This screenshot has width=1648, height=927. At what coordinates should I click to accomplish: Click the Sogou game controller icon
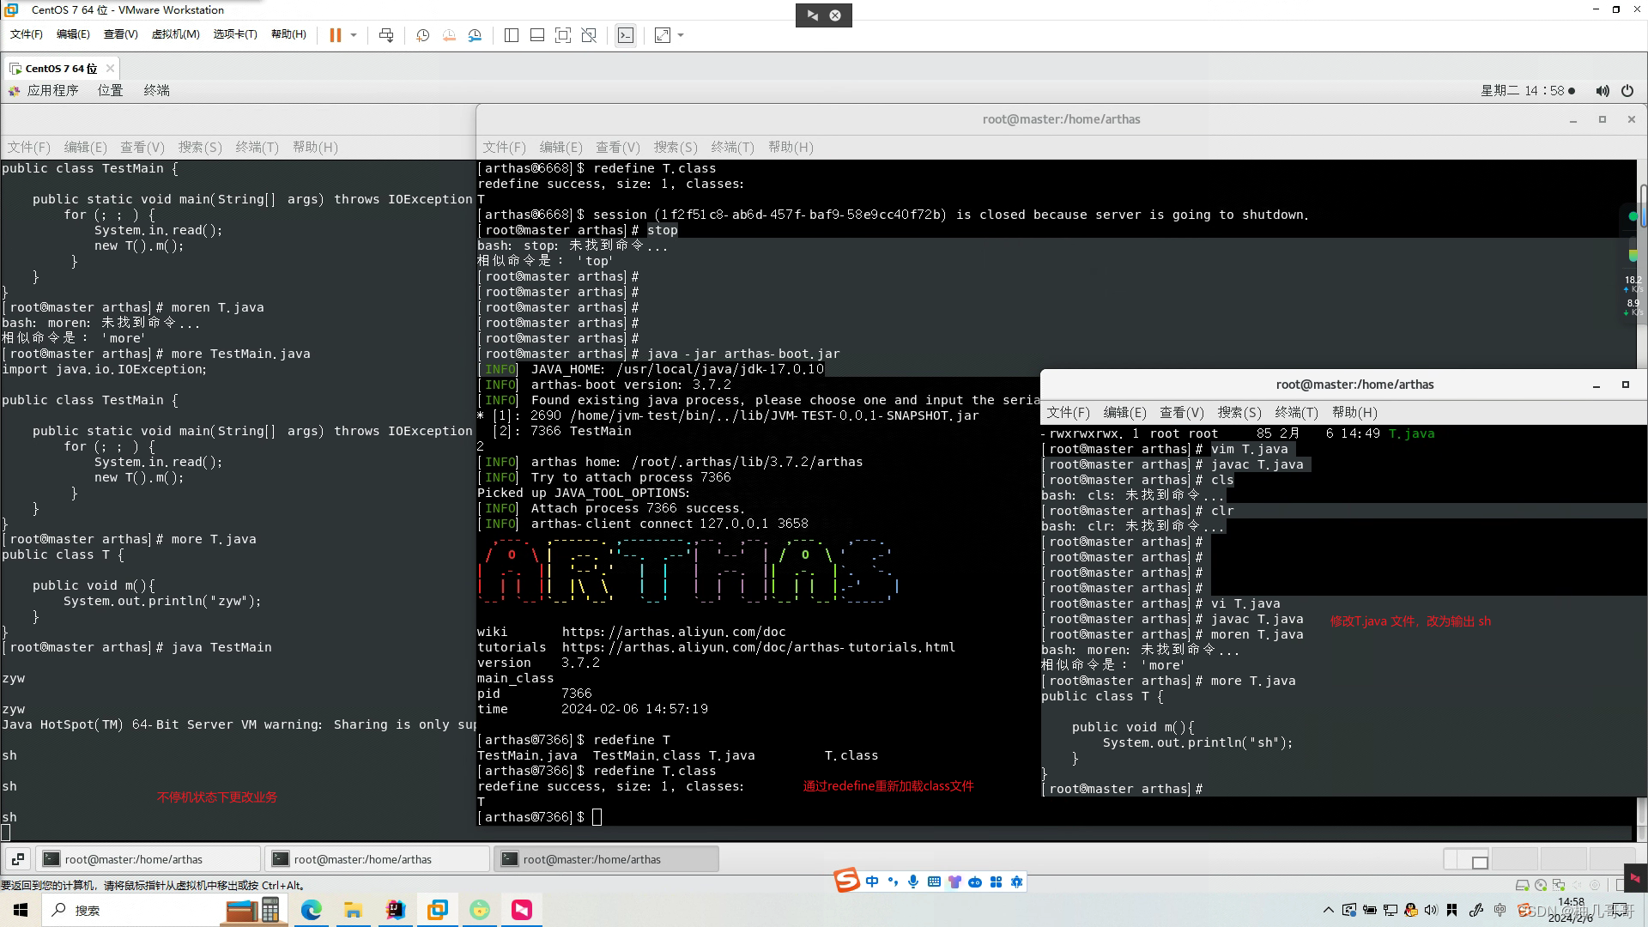pos(975,882)
